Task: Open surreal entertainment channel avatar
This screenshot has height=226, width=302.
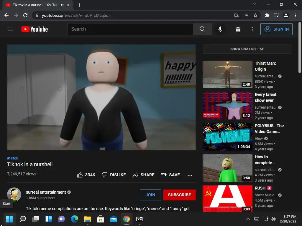Action: [x=14, y=194]
